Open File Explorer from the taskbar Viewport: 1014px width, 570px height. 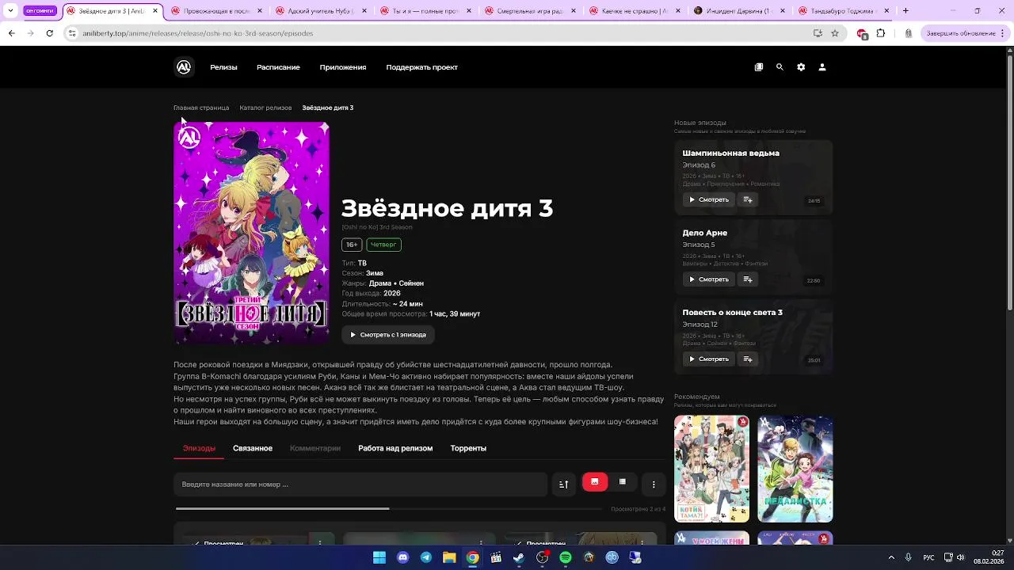point(449,557)
